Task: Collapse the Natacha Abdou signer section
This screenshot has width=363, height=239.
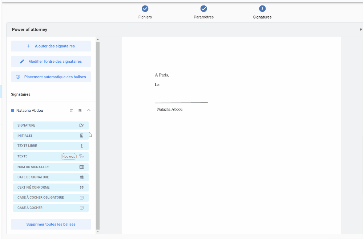Action: pyautogui.click(x=89, y=111)
